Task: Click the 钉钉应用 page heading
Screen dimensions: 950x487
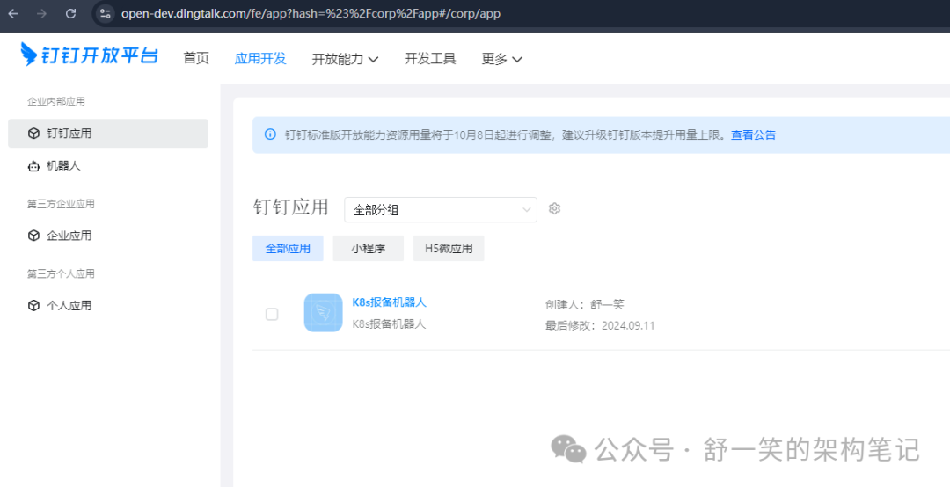Action: (x=291, y=207)
